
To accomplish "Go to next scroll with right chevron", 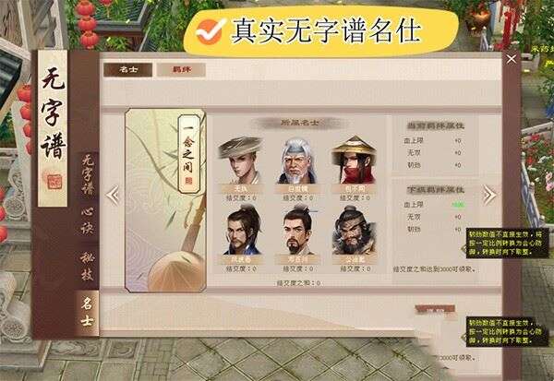I will coord(489,195).
